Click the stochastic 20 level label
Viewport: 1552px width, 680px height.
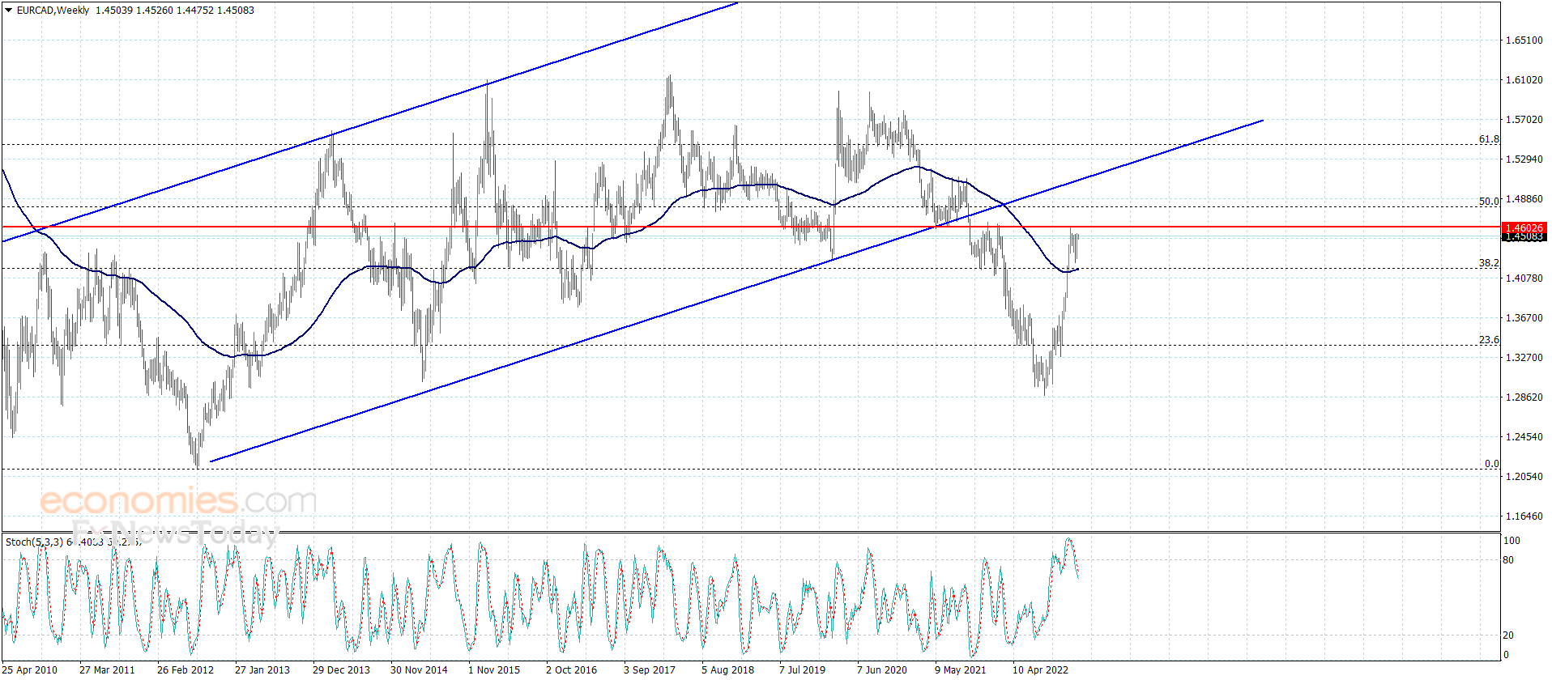pos(1508,635)
